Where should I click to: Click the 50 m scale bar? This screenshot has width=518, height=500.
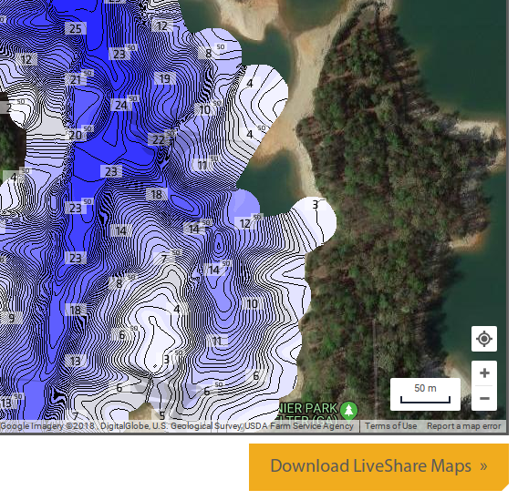click(425, 394)
